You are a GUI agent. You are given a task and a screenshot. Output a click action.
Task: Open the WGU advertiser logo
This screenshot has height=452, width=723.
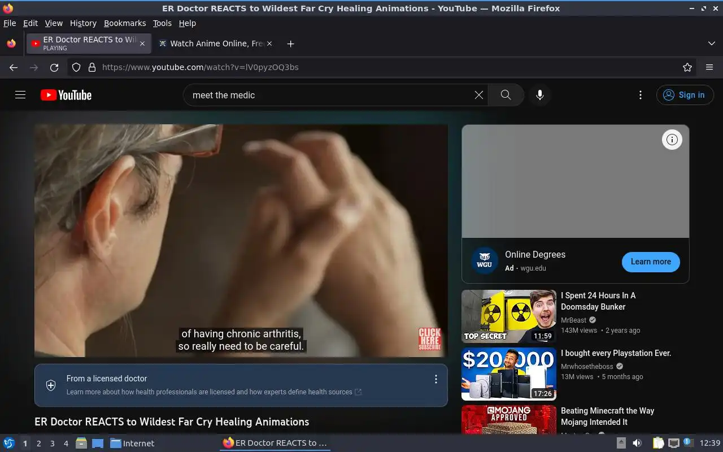pyautogui.click(x=484, y=261)
